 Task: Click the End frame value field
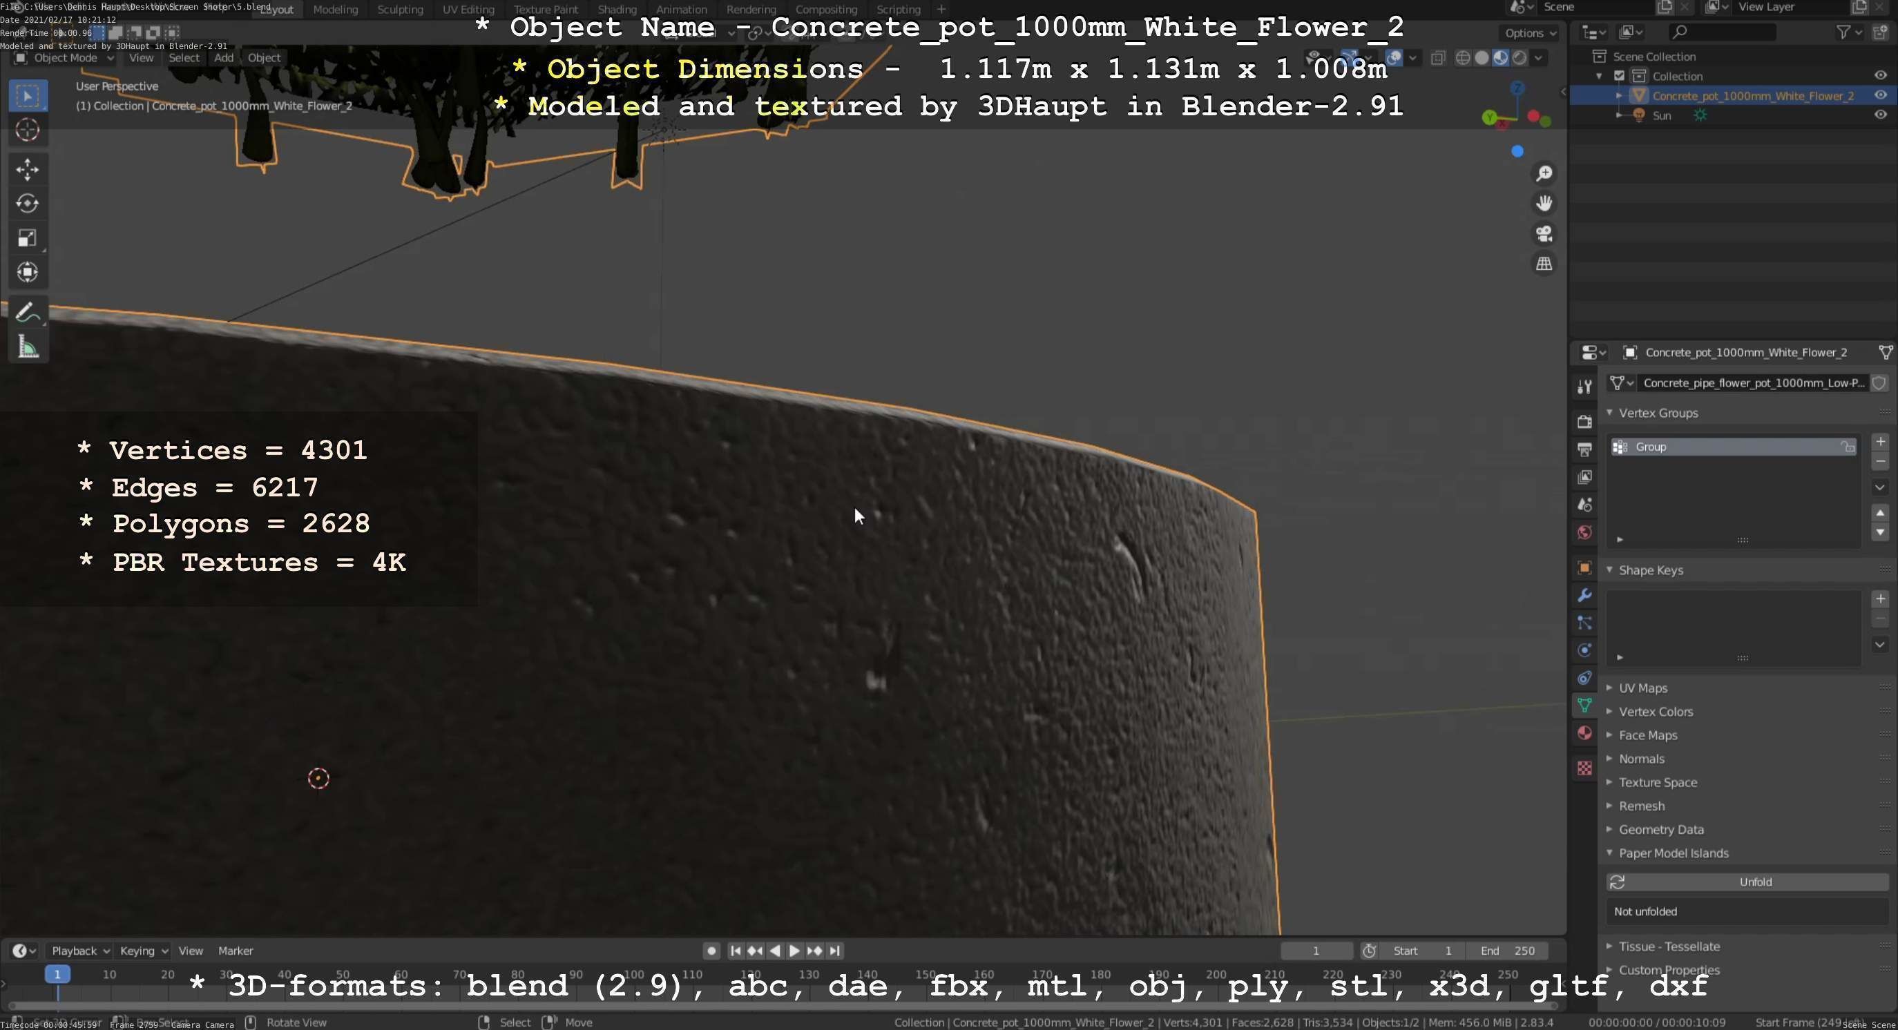(1507, 951)
